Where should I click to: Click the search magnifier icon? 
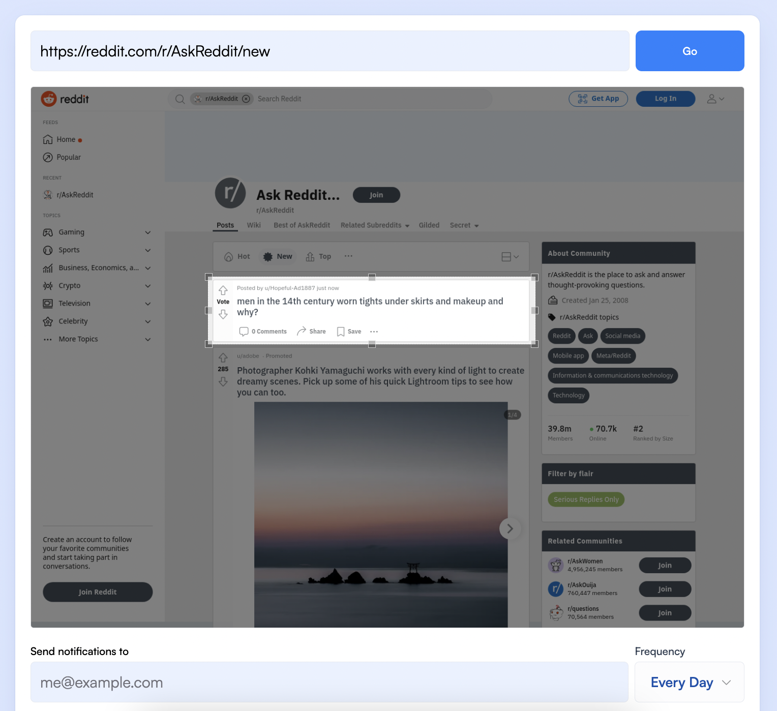tap(180, 99)
